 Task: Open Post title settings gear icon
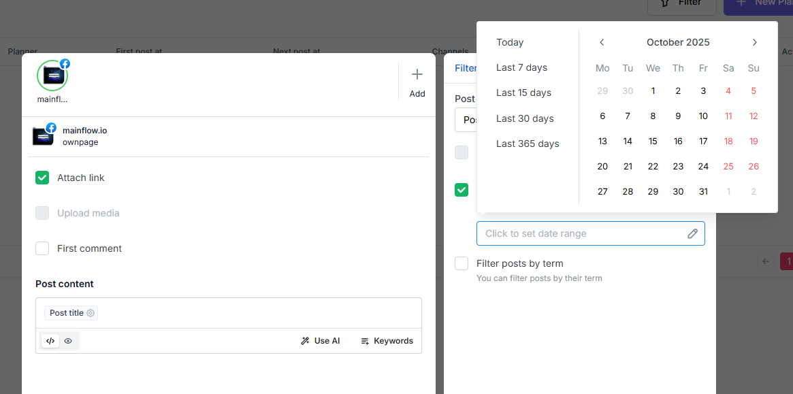[x=91, y=313]
